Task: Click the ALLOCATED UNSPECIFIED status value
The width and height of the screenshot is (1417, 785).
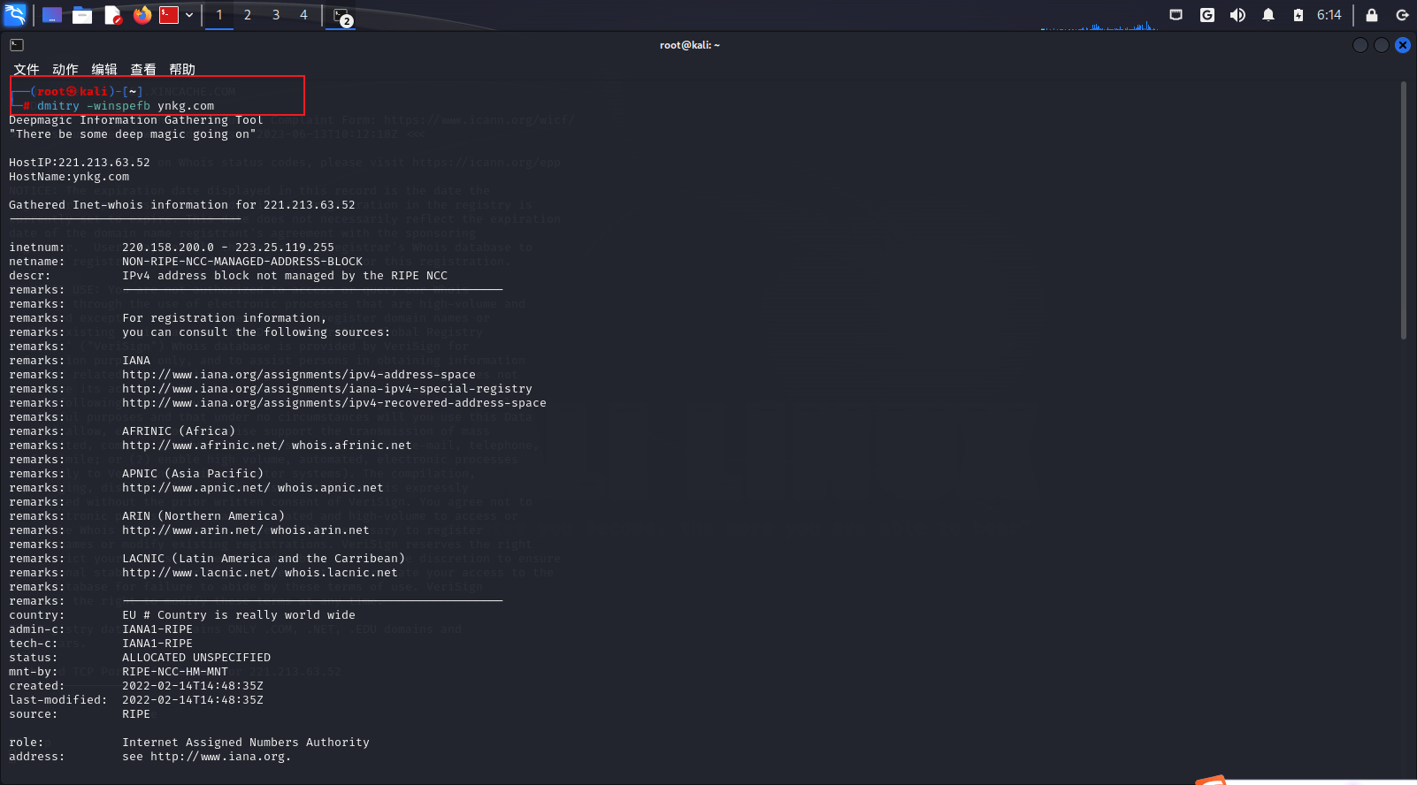Action: 196,658
